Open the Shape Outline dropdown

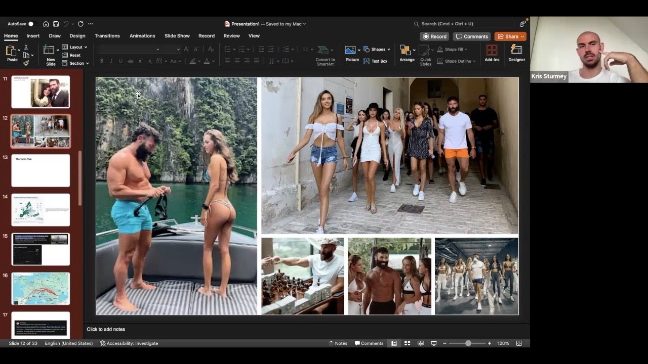(x=456, y=61)
